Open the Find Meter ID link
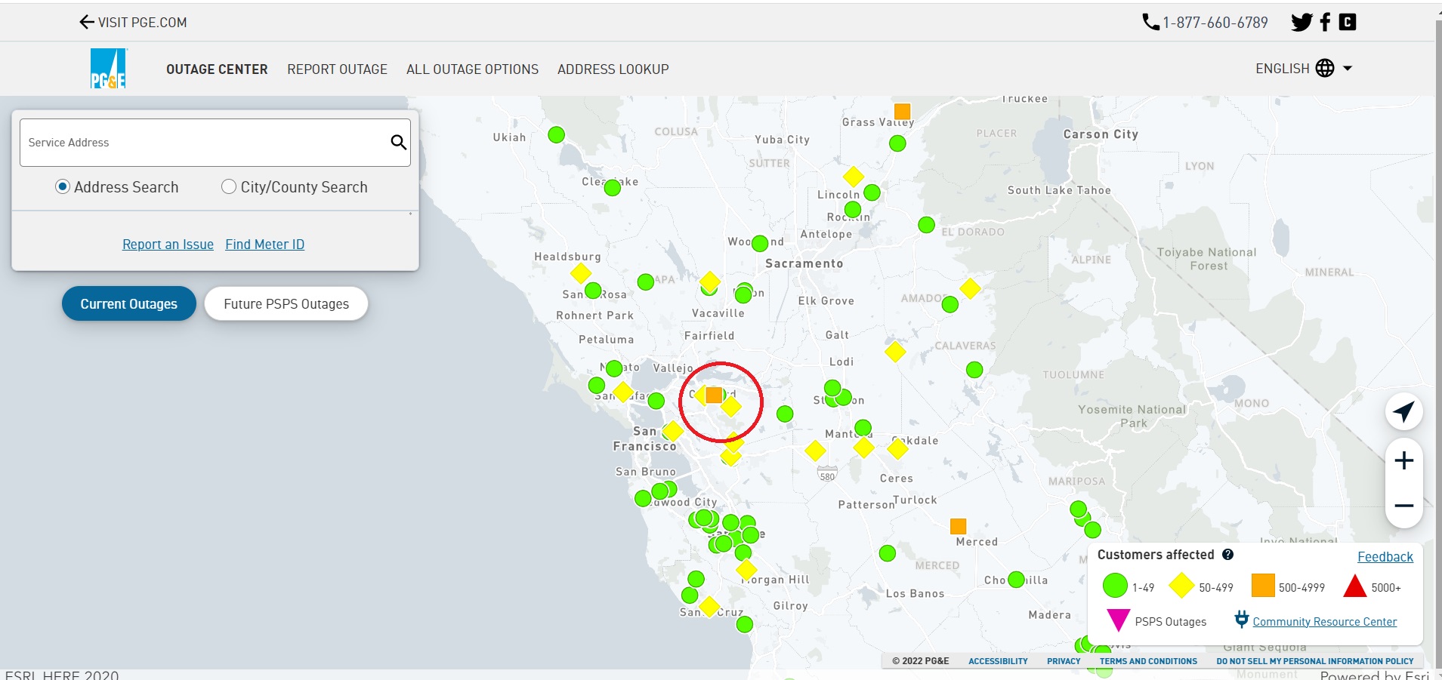 pos(264,245)
